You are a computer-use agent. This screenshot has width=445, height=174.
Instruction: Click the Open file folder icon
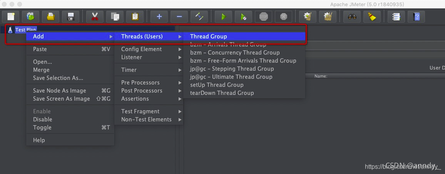(50, 17)
